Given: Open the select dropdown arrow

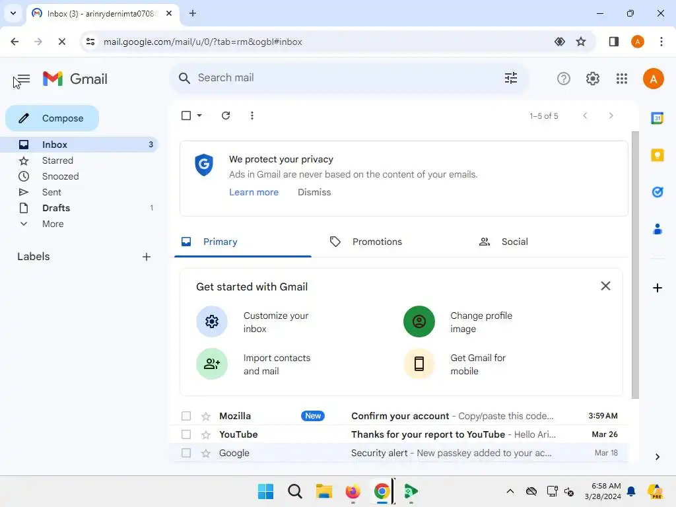Looking at the screenshot, I should [x=199, y=116].
